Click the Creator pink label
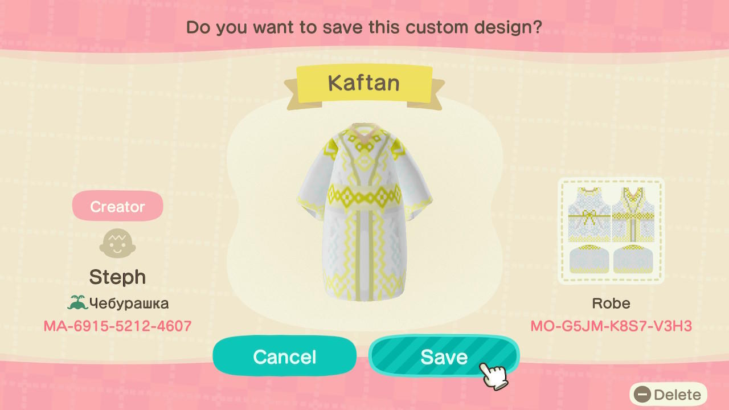Screen dimensions: 729x410 117,206
